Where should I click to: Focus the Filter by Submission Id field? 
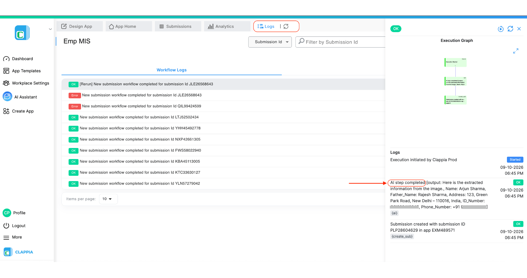coord(341,42)
